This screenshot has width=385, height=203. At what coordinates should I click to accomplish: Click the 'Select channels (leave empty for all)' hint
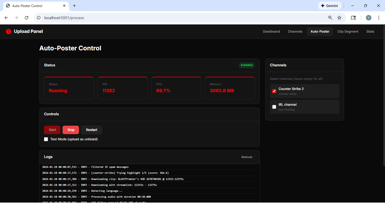click(x=296, y=79)
